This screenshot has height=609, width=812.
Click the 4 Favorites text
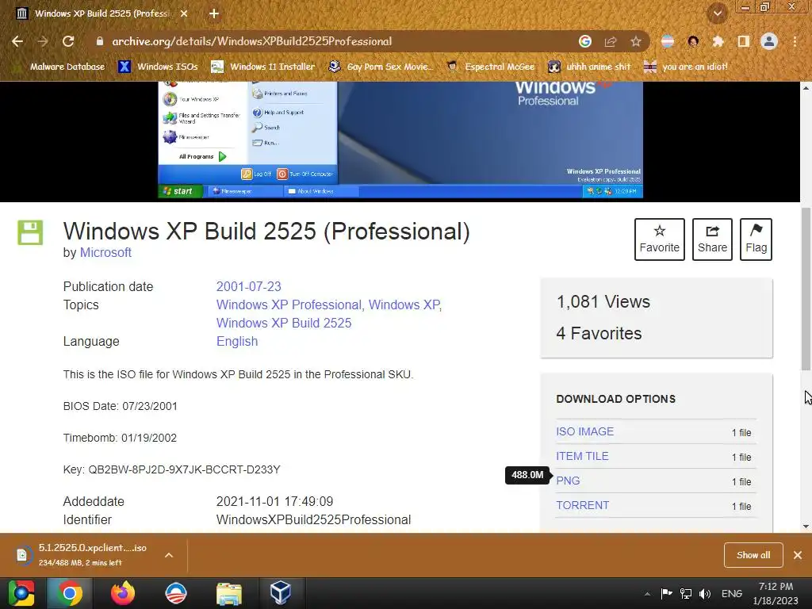(599, 334)
